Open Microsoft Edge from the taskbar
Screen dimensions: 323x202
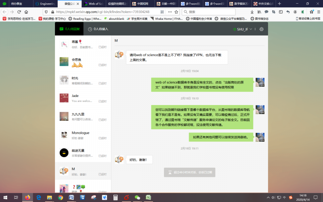click(38, 198)
